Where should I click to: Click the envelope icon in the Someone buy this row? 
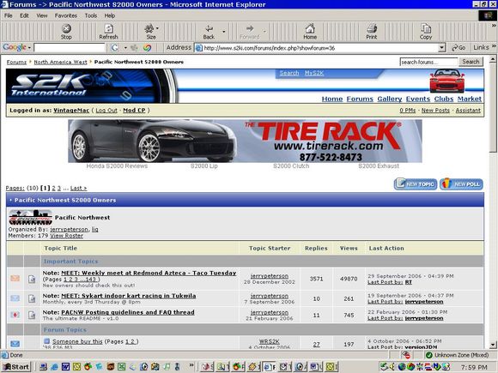click(x=15, y=344)
